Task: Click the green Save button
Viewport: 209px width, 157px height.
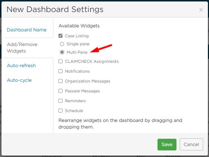Action: pyautogui.click(x=167, y=145)
